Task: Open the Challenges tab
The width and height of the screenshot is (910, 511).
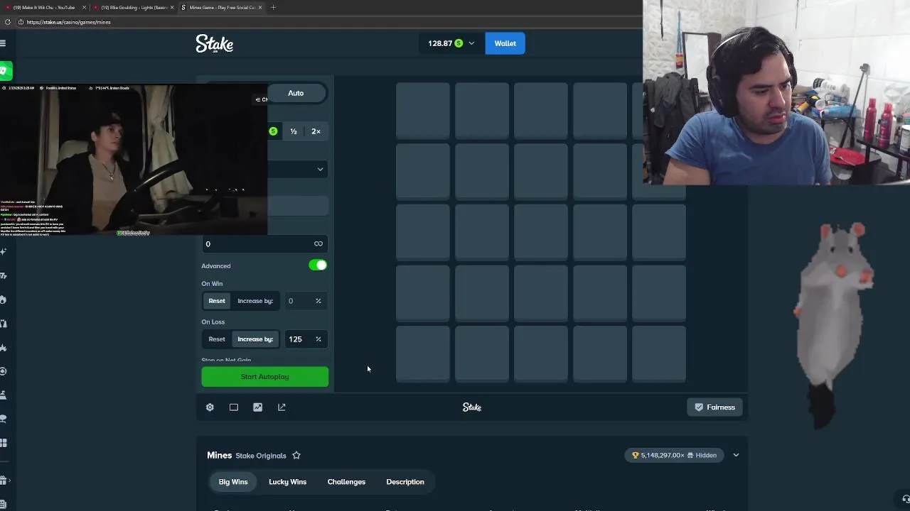Action: (346, 482)
